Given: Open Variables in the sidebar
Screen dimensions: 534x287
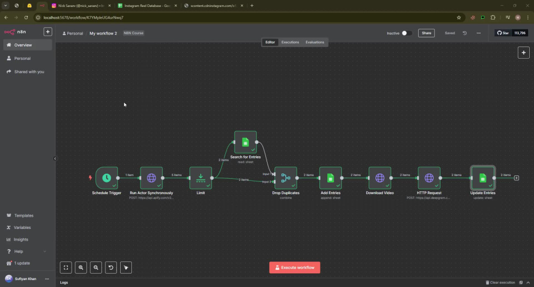Looking at the screenshot, I should tap(27, 227).
